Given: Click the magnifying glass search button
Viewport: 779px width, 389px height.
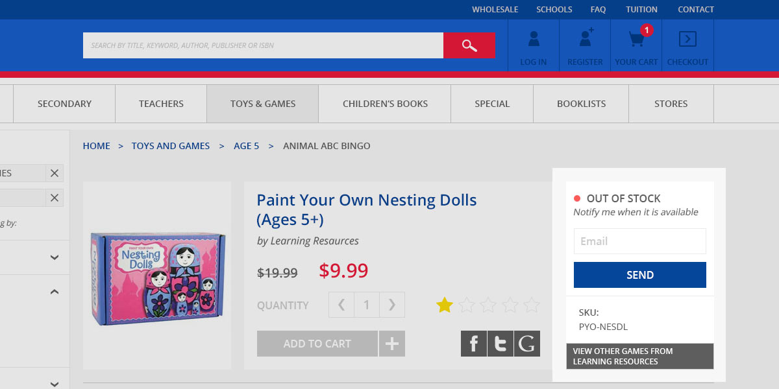Looking at the screenshot, I should tap(469, 45).
